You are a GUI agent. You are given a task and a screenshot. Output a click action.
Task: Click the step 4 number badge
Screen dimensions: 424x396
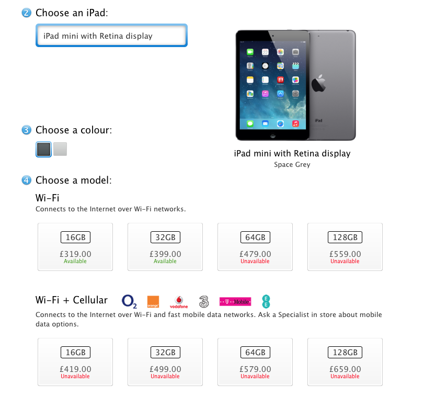tap(27, 180)
